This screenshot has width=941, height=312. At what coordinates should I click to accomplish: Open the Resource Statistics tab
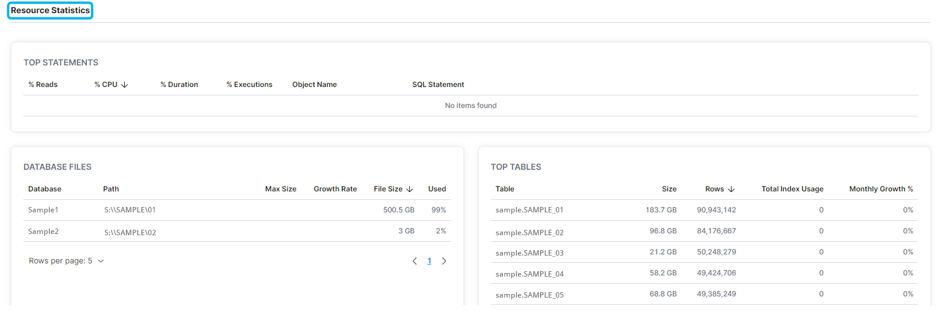coord(50,11)
